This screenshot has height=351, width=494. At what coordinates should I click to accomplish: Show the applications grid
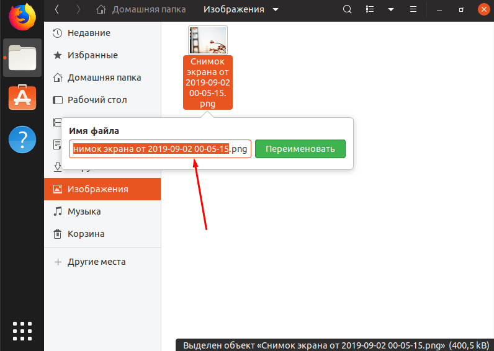[22, 331]
